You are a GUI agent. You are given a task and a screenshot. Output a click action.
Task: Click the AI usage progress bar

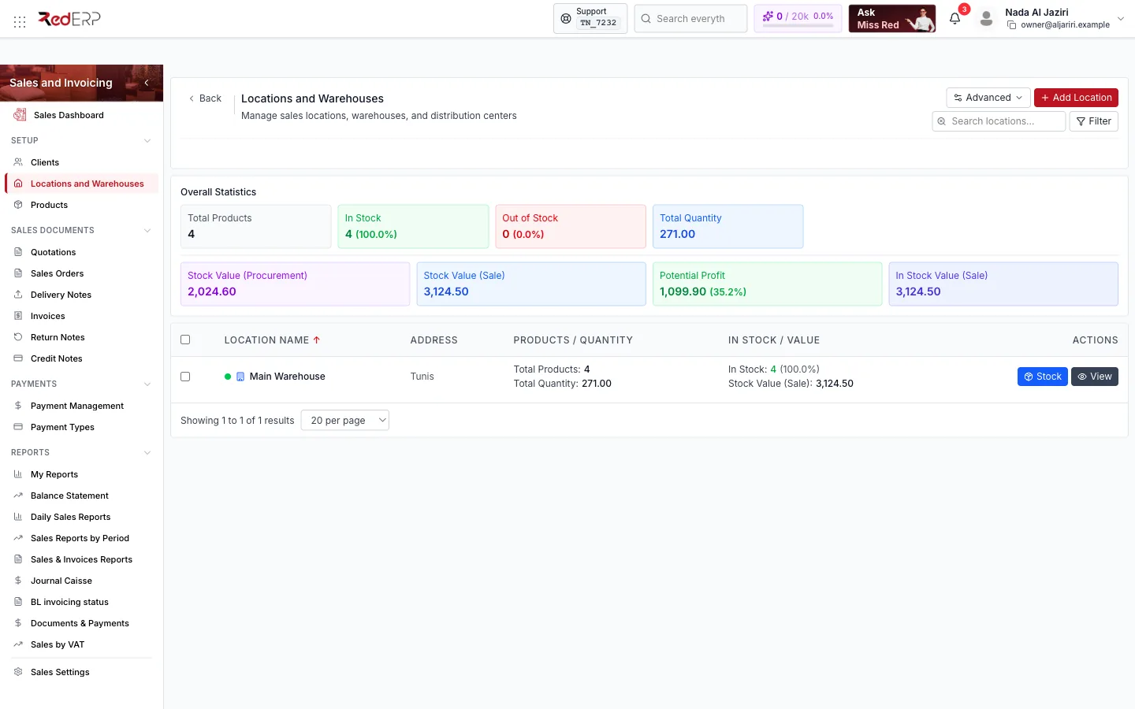tap(798, 26)
